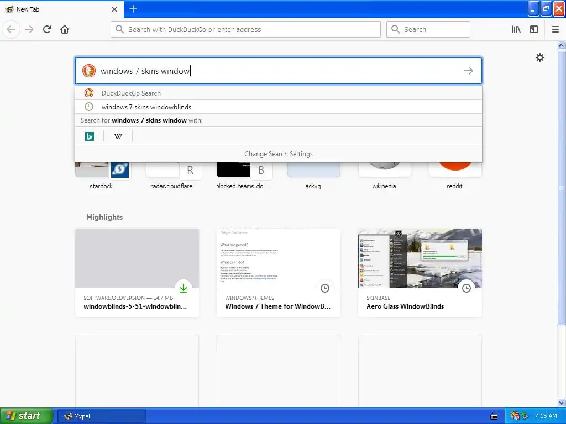The width and height of the screenshot is (566, 424).
Task: Open the Library bookmarks icon
Action: (516, 30)
